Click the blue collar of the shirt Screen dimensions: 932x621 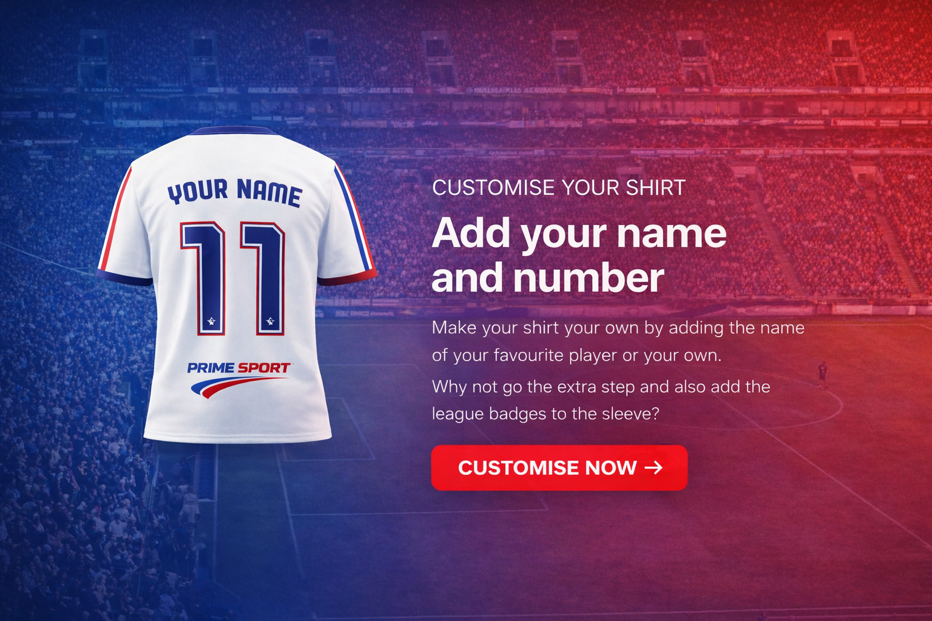coord(233,130)
